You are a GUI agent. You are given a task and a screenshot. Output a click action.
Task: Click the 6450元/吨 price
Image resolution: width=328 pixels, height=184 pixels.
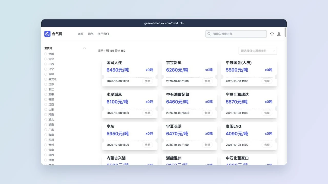pos(118,70)
